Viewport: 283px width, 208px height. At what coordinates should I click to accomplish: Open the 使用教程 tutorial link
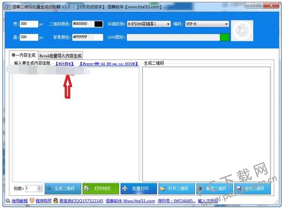20,201
